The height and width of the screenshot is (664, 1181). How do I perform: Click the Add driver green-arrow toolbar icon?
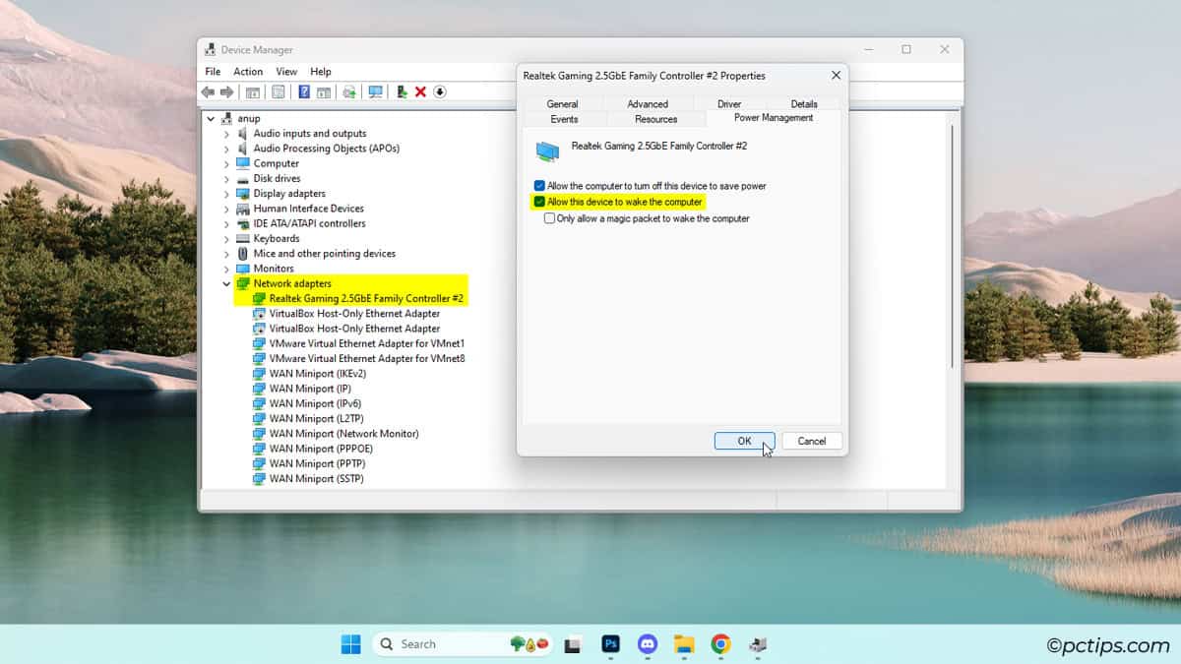pos(402,91)
